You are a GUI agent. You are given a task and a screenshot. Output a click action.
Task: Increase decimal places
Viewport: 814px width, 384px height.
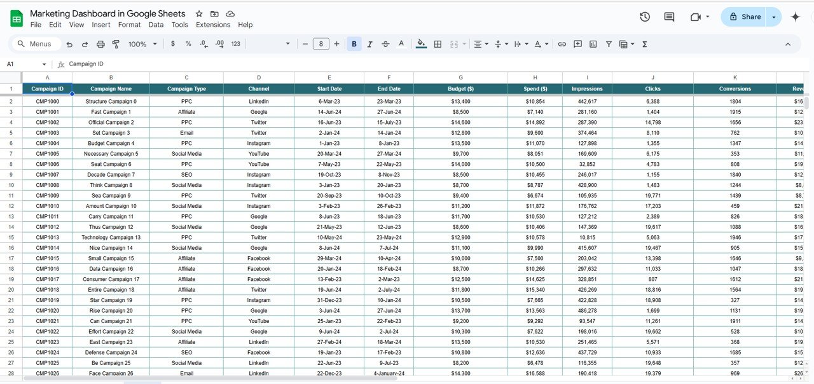click(219, 44)
